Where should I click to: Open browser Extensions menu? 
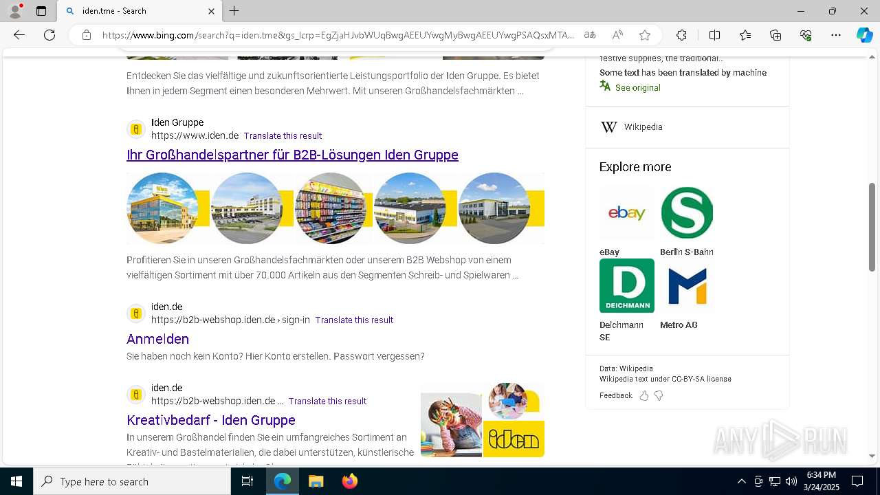(x=681, y=35)
